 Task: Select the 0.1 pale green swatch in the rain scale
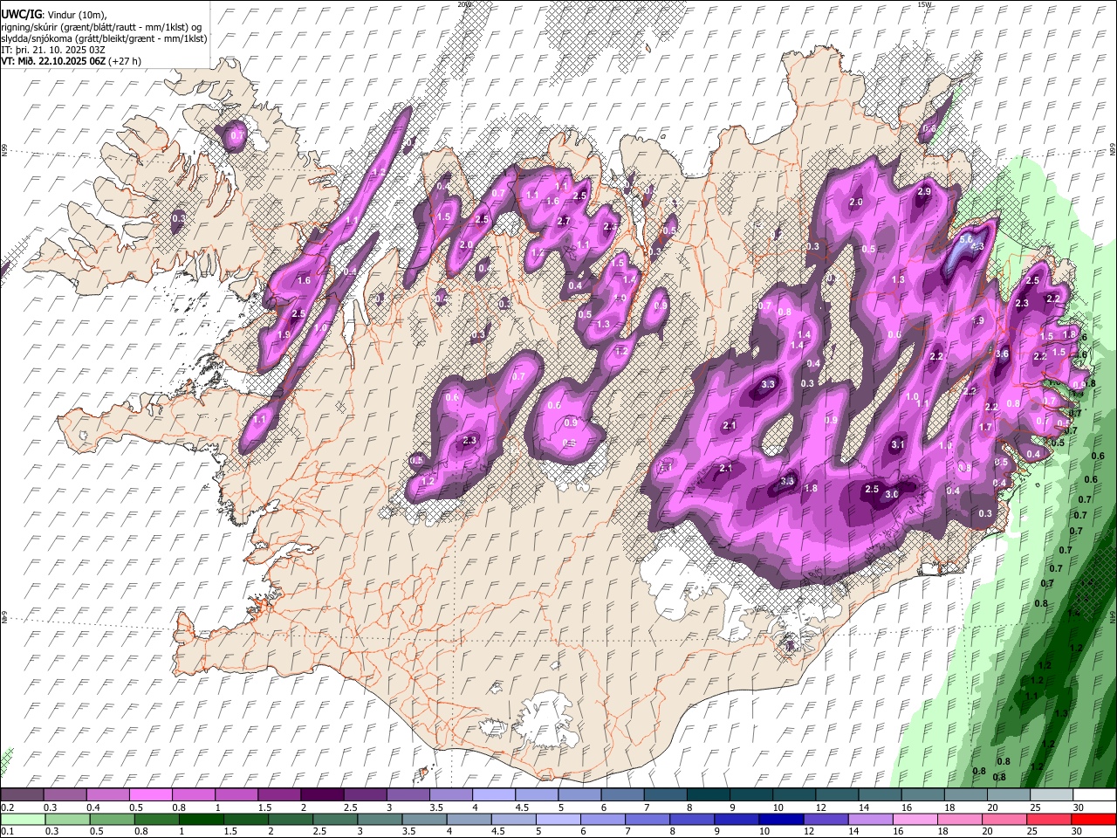click(23, 820)
